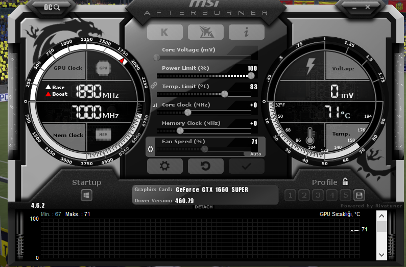406x267 pixels.
Task: Click the MEM chip icon in gauge
Action: [x=103, y=135]
